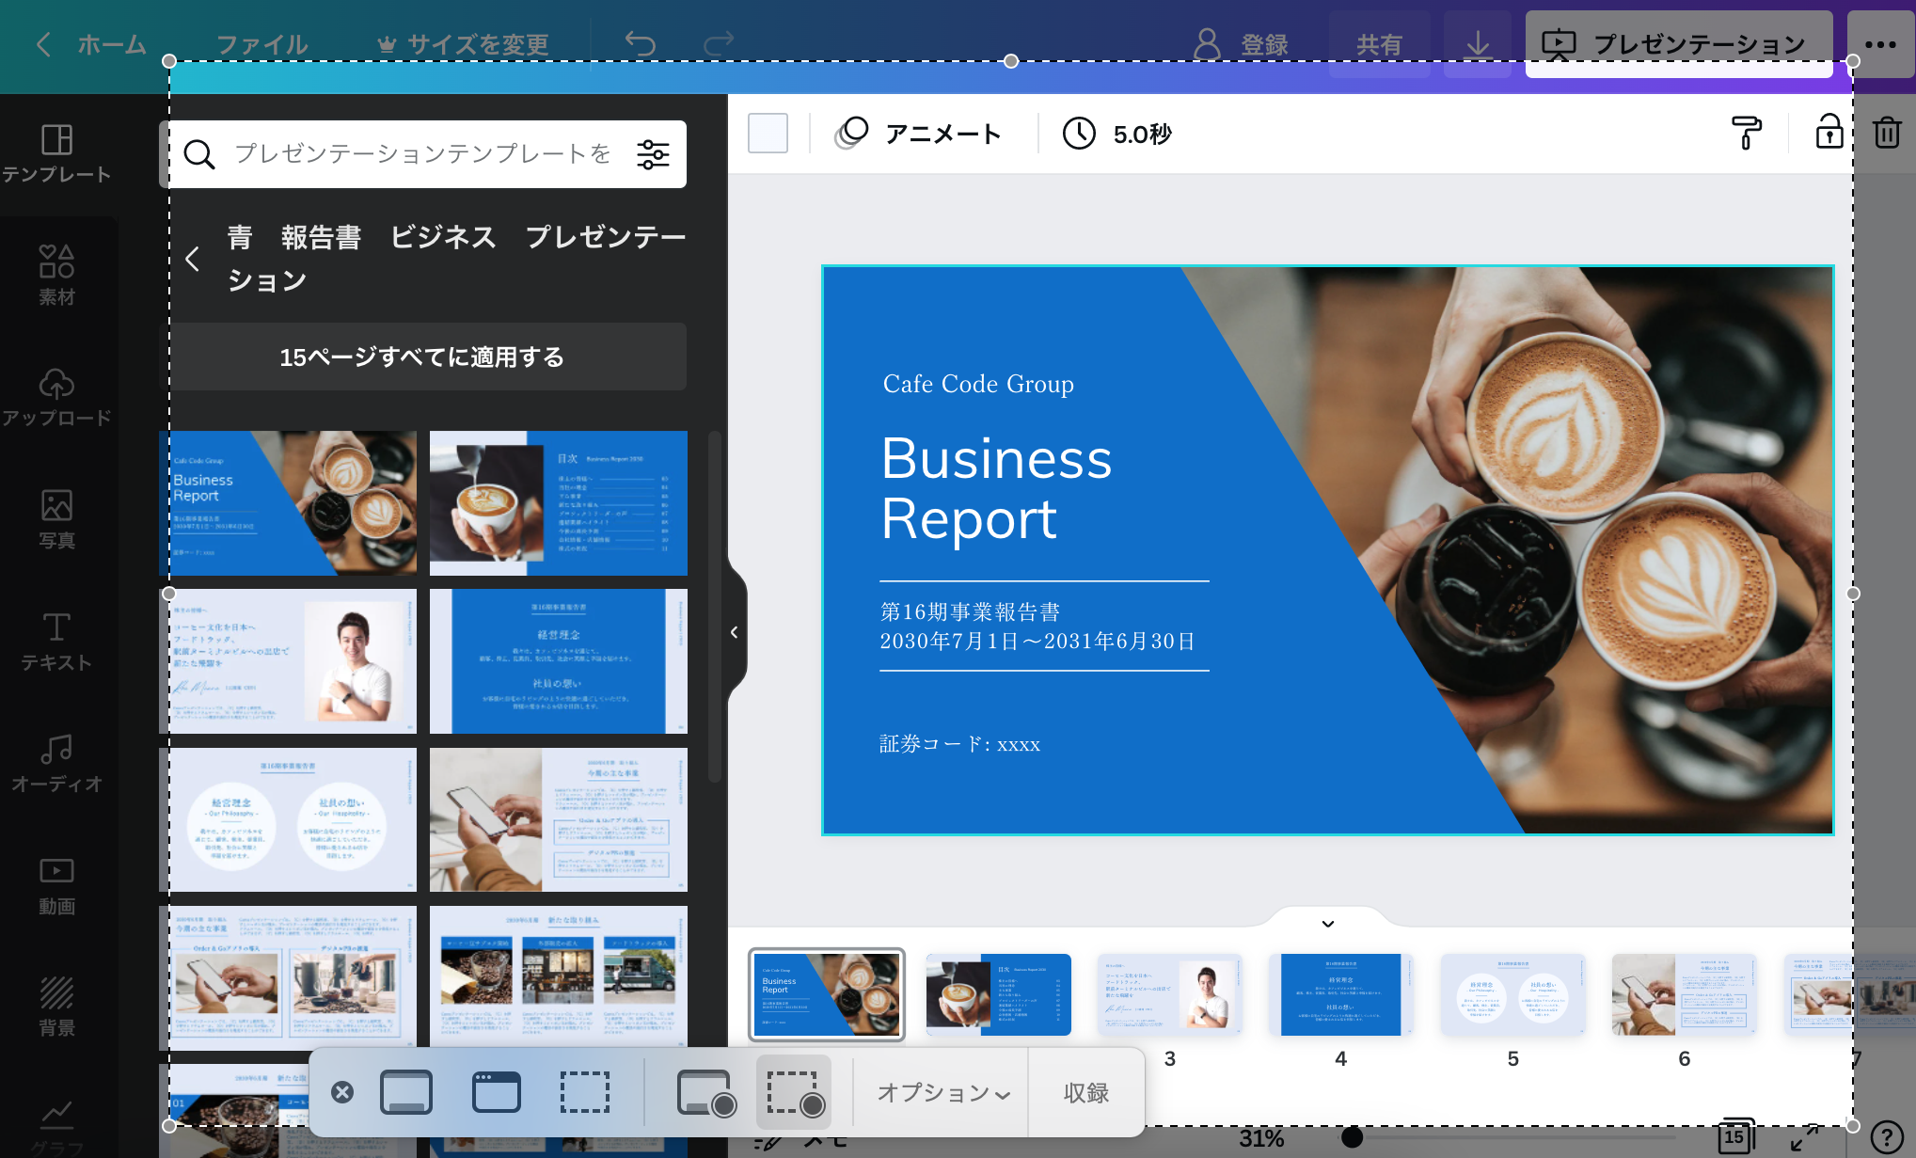Click the 登録 sign-up button
Screen dimensions: 1916x1158
click(1241, 44)
